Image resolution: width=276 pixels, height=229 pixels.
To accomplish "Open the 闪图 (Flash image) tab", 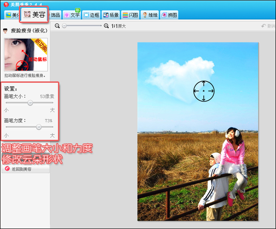I will pyautogui.click(x=130, y=15).
